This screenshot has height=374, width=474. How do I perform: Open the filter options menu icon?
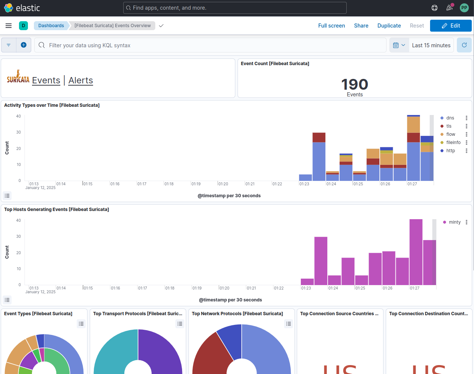[x=9, y=45]
